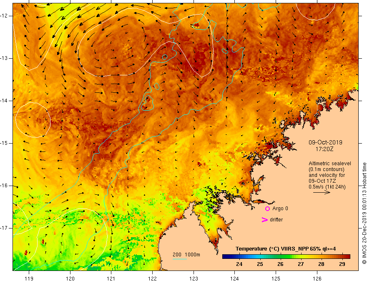The image size is (367, 283).
Task: Click the latitude axis label -13
Action: [x=4, y=58]
